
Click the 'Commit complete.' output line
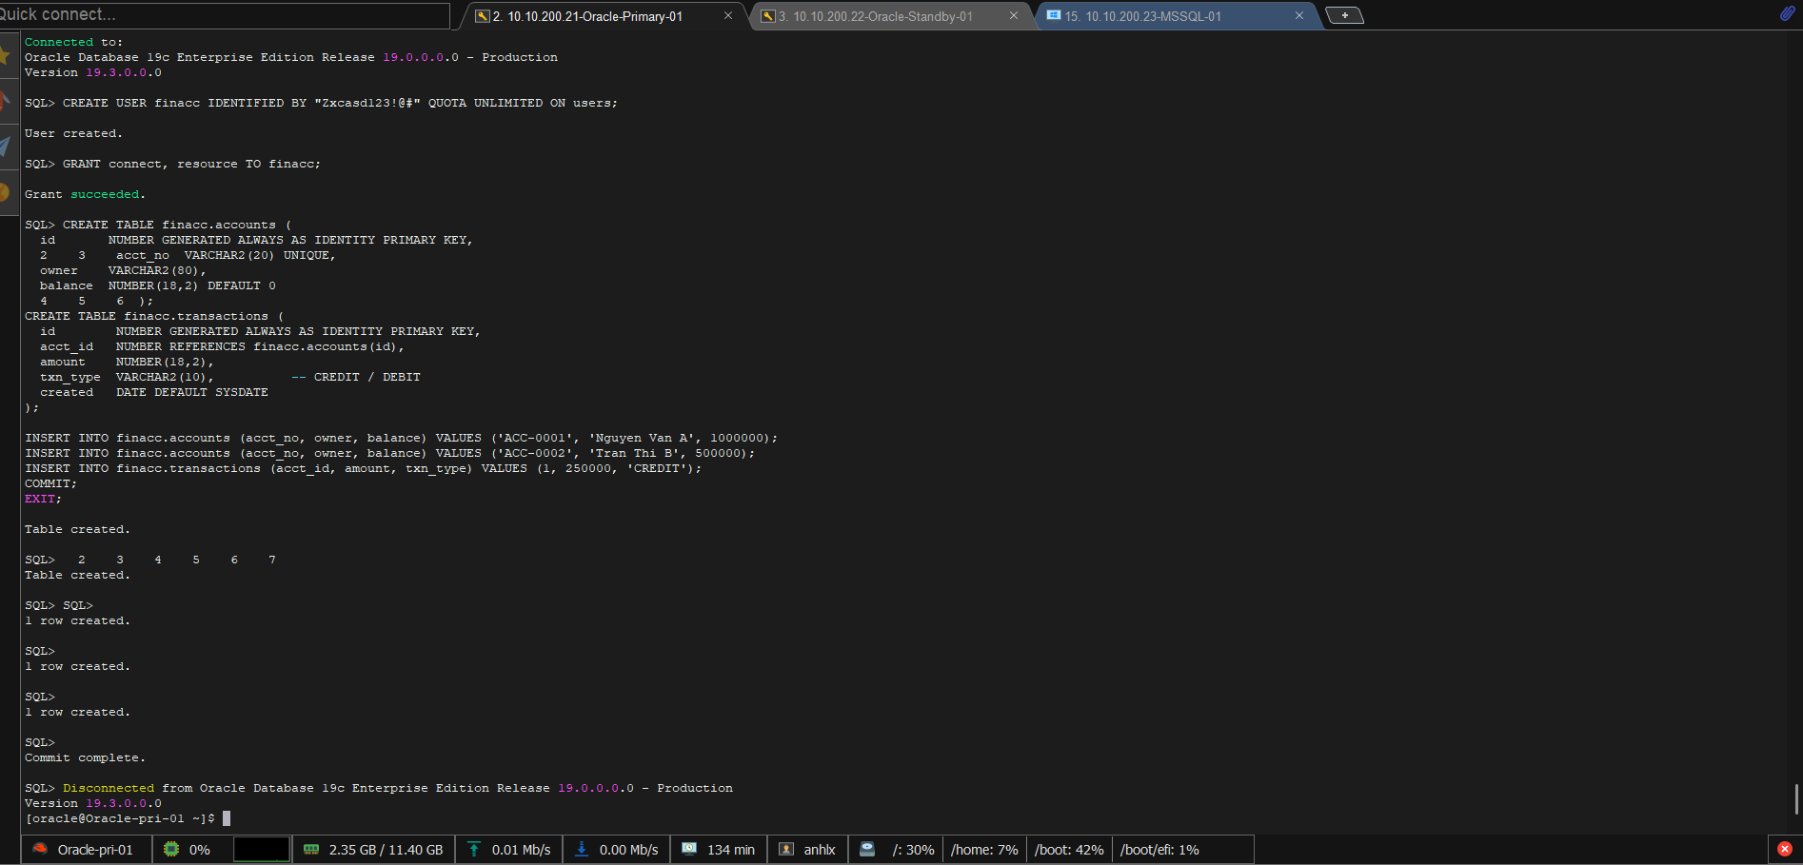click(85, 757)
